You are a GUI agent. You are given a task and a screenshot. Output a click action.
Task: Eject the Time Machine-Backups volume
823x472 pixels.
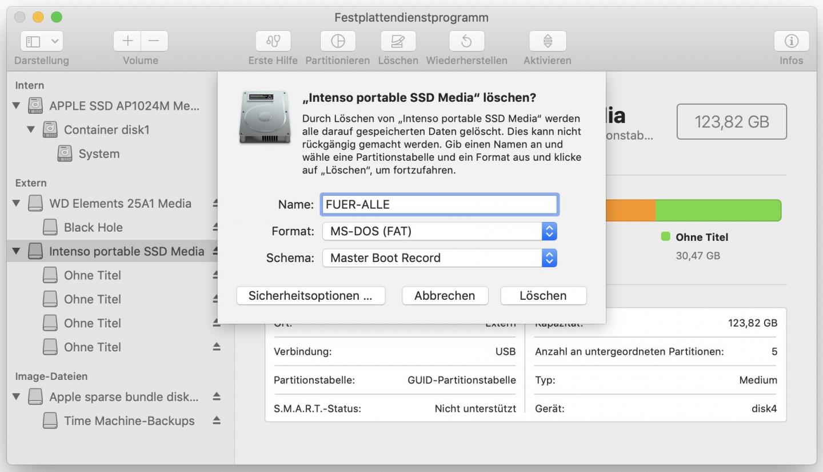(216, 421)
